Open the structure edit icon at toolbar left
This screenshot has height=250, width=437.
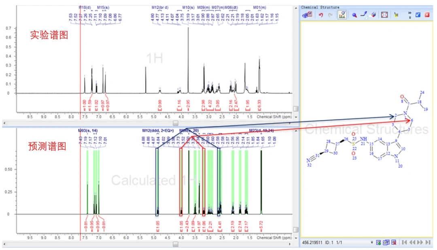pos(307,15)
